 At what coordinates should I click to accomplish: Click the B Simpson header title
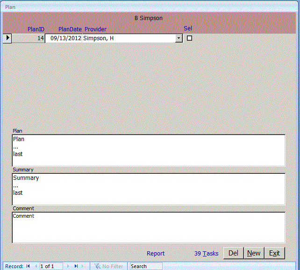tap(149, 18)
